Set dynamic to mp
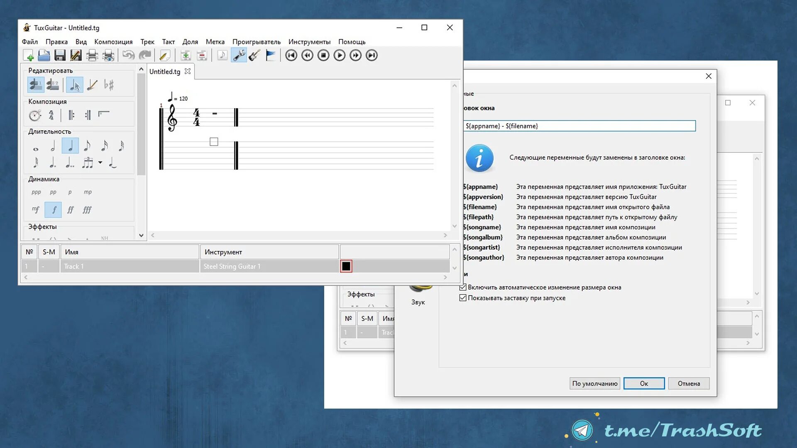Screen dimensions: 797x448 pyautogui.click(x=88, y=192)
